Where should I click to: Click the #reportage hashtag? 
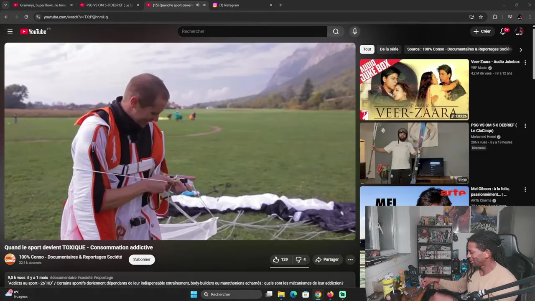coord(103,278)
